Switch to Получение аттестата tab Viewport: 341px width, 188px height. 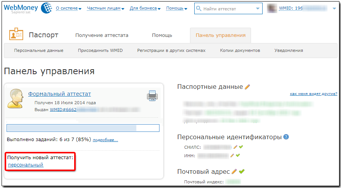102,35
